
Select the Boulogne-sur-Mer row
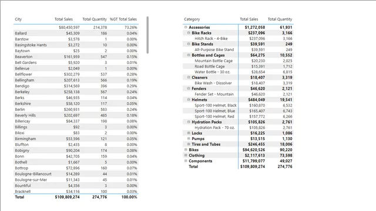coord(76,180)
